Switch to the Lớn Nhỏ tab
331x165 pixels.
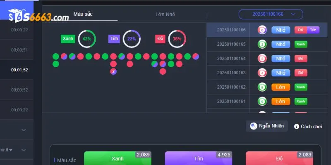click(x=165, y=14)
